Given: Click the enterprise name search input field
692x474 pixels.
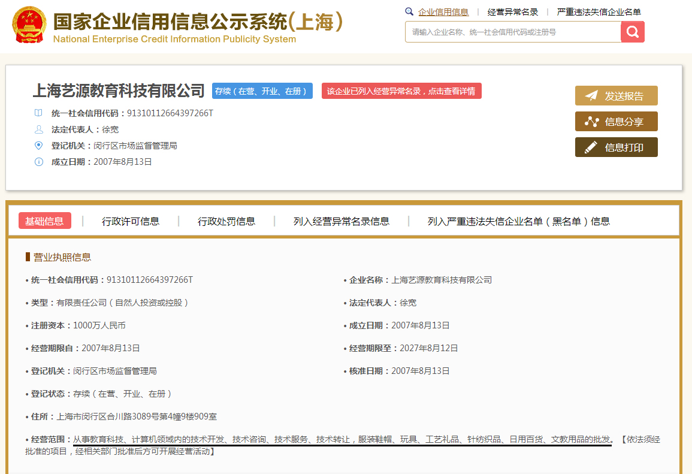Looking at the screenshot, I should pyautogui.click(x=512, y=32).
